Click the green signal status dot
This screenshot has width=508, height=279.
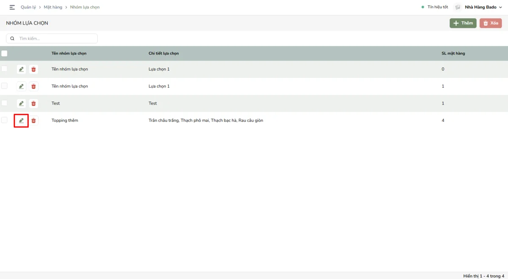422,7
